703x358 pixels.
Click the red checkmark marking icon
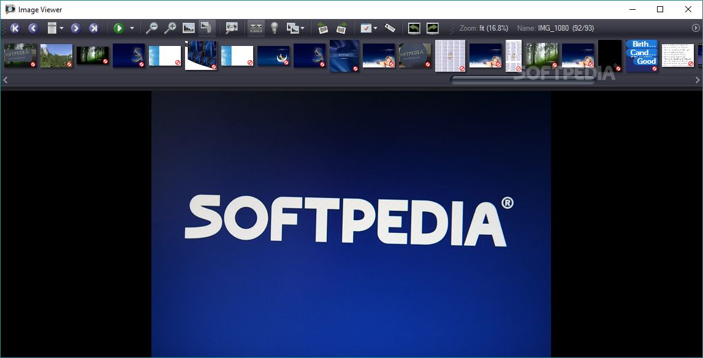[x=366, y=28]
